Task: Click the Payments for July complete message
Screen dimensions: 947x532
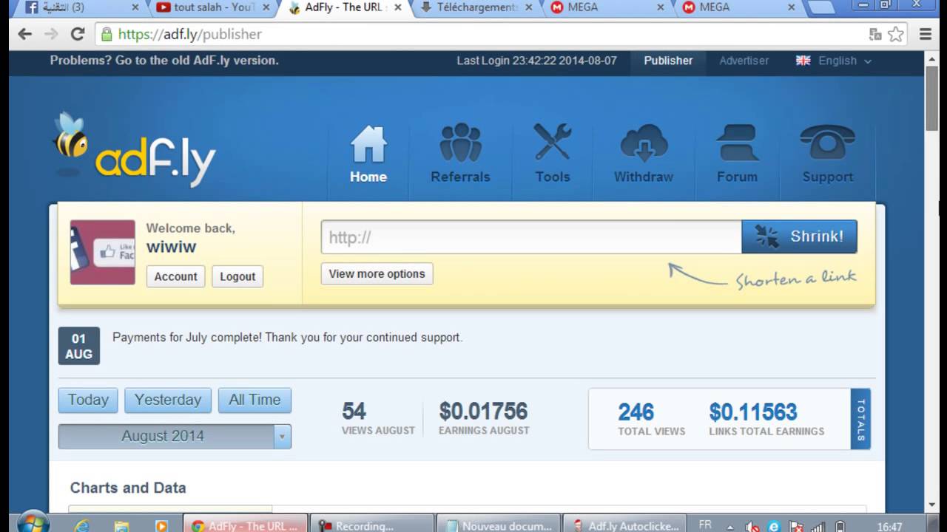Action: pyautogui.click(x=287, y=338)
